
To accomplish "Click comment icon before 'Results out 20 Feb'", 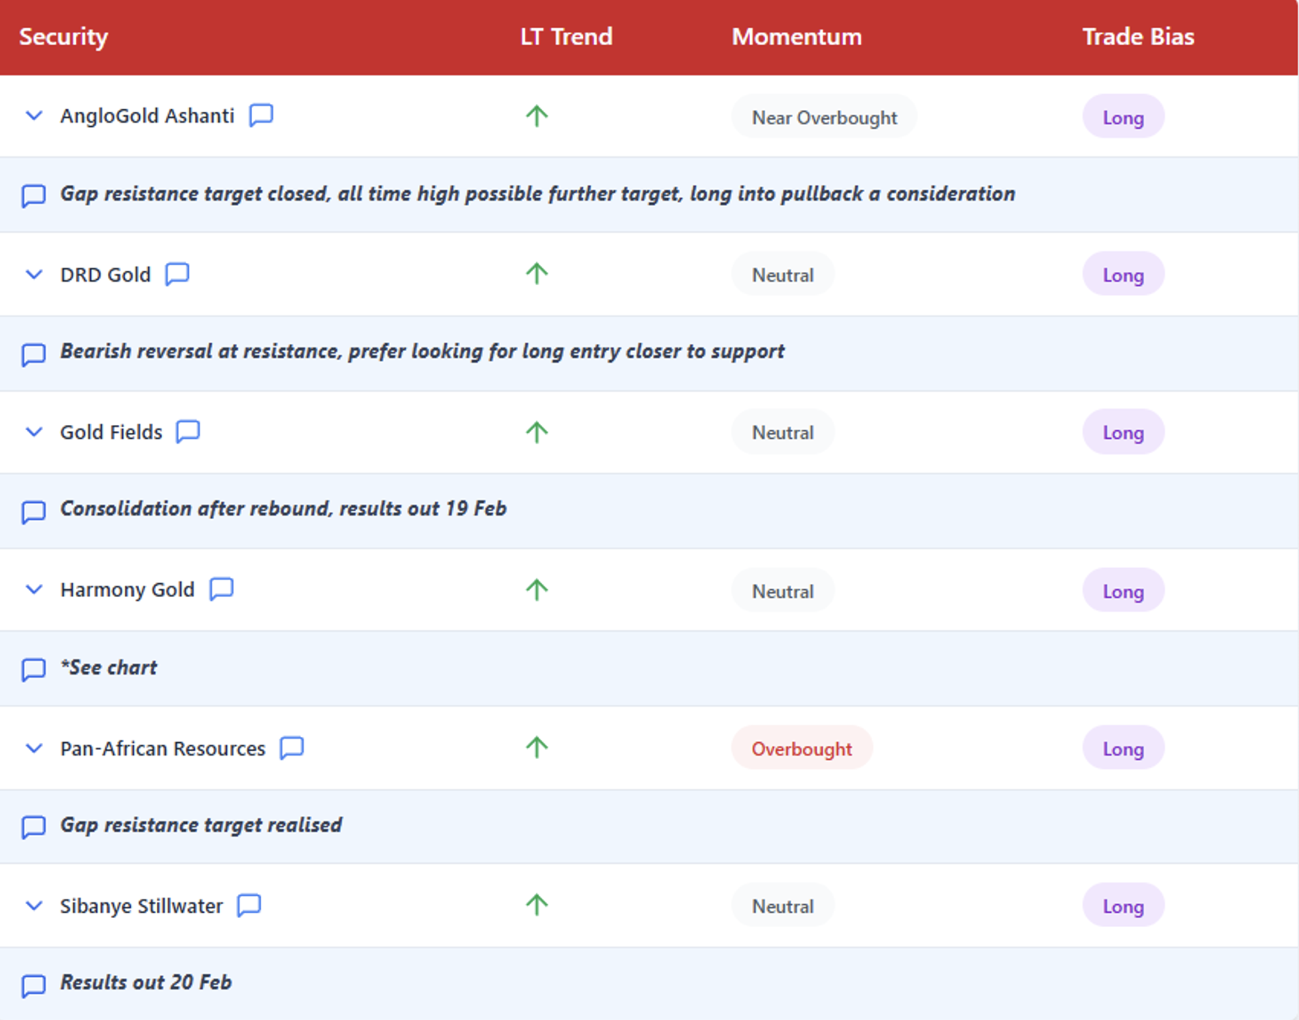I will [x=33, y=985].
